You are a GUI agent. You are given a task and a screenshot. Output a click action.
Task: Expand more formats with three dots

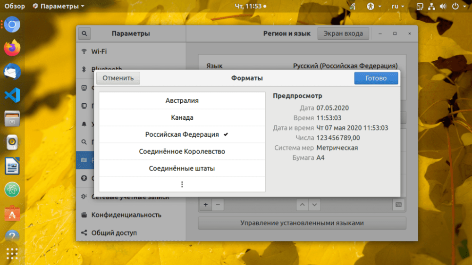tap(182, 184)
